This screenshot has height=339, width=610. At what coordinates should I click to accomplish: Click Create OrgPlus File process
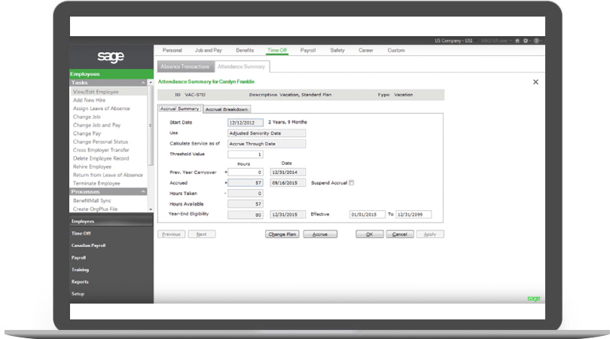click(96, 209)
